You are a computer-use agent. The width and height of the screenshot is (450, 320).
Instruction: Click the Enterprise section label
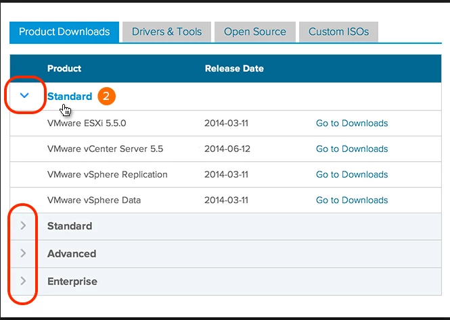coord(72,282)
